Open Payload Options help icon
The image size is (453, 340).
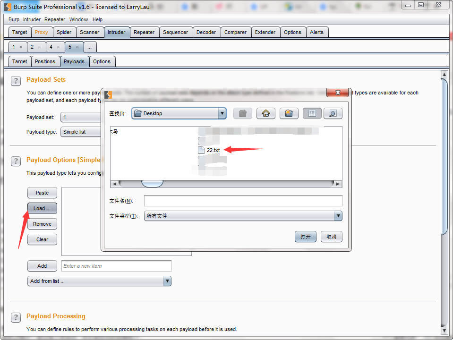point(16,161)
